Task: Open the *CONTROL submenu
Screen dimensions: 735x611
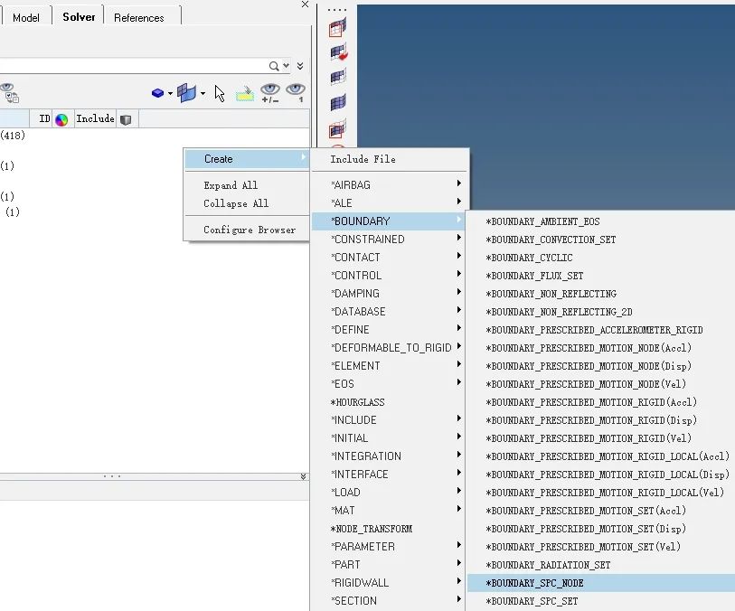Action: [x=390, y=275]
